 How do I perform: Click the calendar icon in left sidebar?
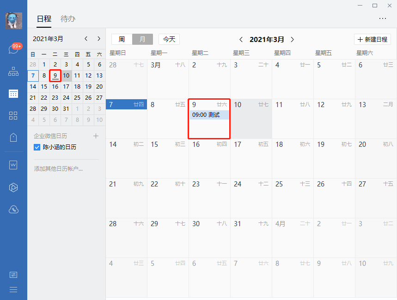click(x=13, y=94)
